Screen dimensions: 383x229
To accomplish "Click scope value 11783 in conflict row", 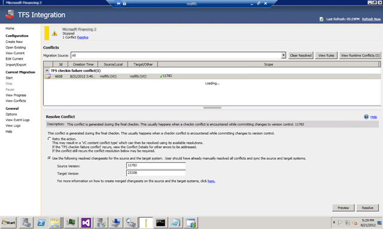I will pos(168,76).
